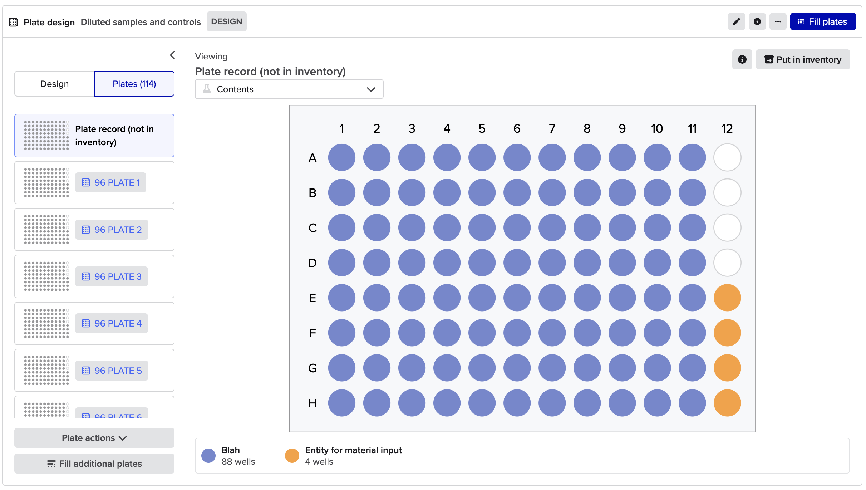Click the info icon next to Put in inventory
Image resolution: width=866 pixels, height=490 pixels.
pos(742,59)
